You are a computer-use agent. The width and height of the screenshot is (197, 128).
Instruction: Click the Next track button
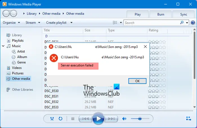(x=111, y=118)
